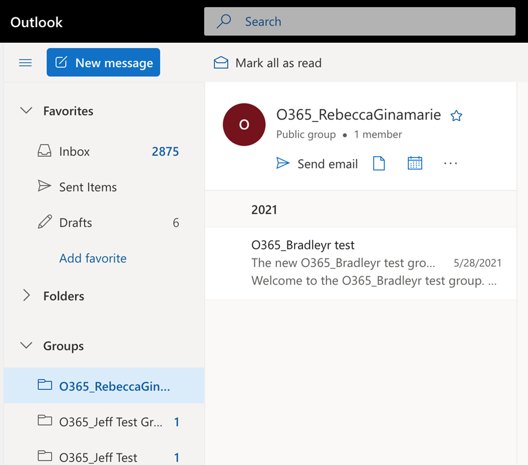This screenshot has height=465, width=528.
Task: Select the O365_RebeccaGin... group
Action: (x=104, y=386)
